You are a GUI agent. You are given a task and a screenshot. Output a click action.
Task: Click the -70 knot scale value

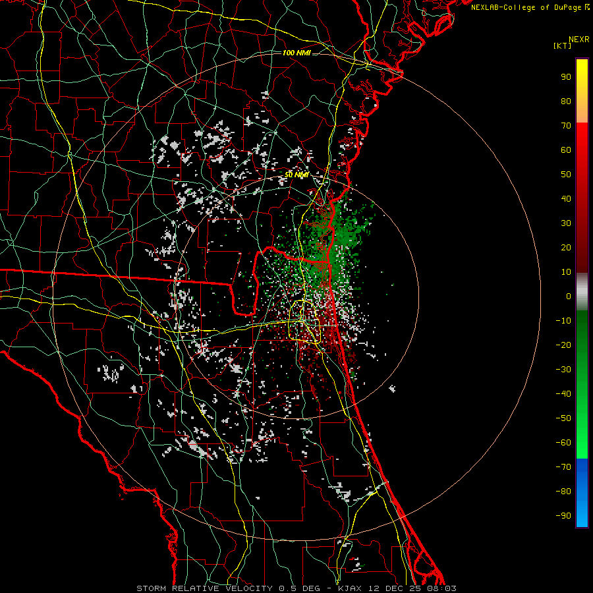(x=563, y=467)
